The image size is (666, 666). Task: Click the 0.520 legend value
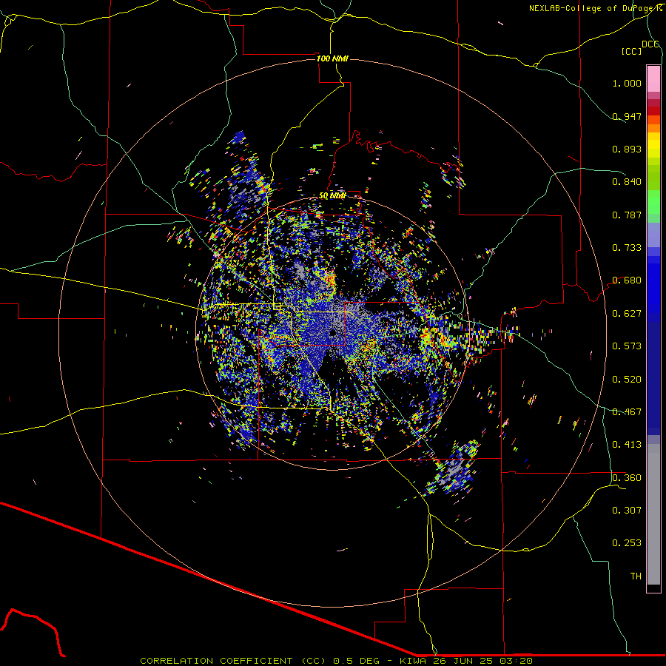(x=627, y=380)
